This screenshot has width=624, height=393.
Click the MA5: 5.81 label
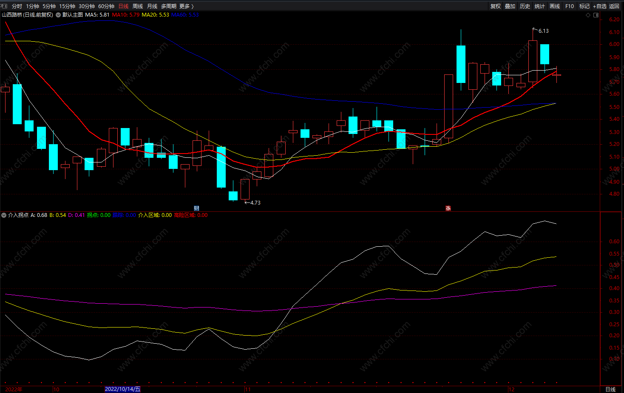point(97,15)
